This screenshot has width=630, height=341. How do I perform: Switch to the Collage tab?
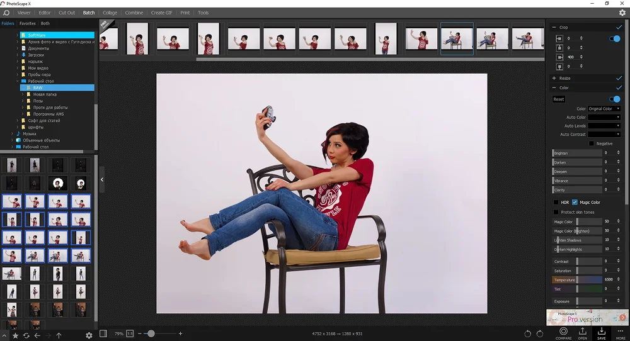point(110,13)
